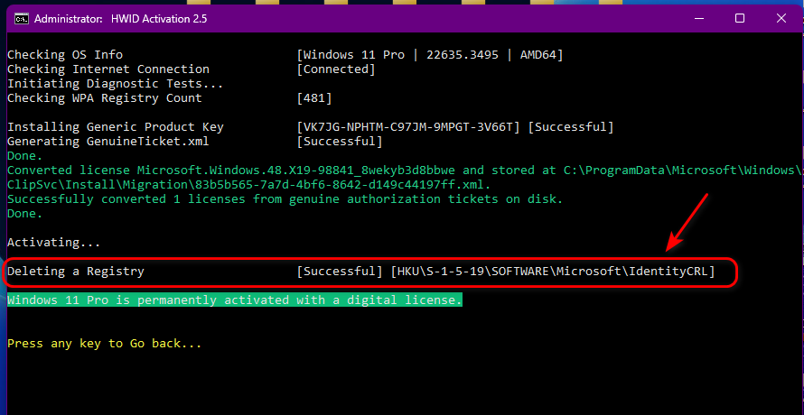Click the '[481]' registry count value
The height and width of the screenshot is (415, 804).
(314, 97)
